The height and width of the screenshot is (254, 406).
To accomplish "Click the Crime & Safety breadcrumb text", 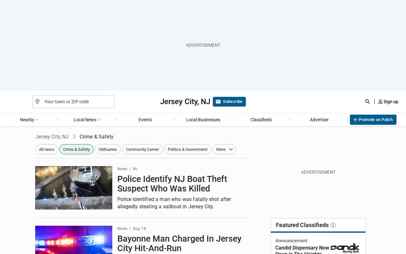I will (x=96, y=137).
